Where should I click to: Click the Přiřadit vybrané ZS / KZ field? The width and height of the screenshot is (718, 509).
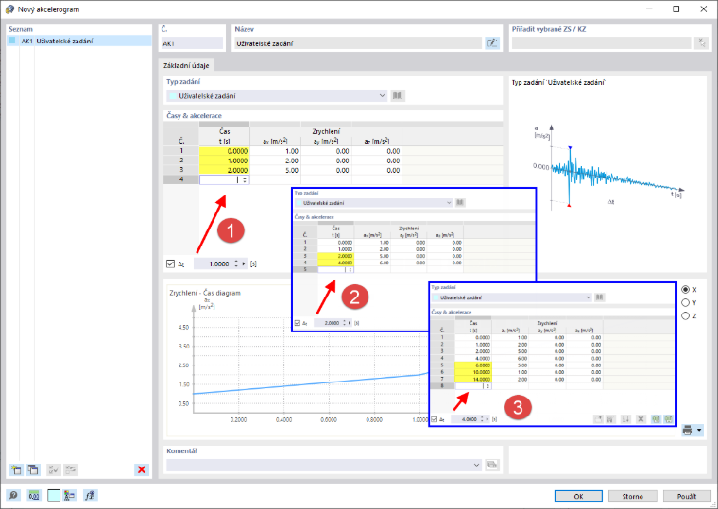(x=601, y=43)
